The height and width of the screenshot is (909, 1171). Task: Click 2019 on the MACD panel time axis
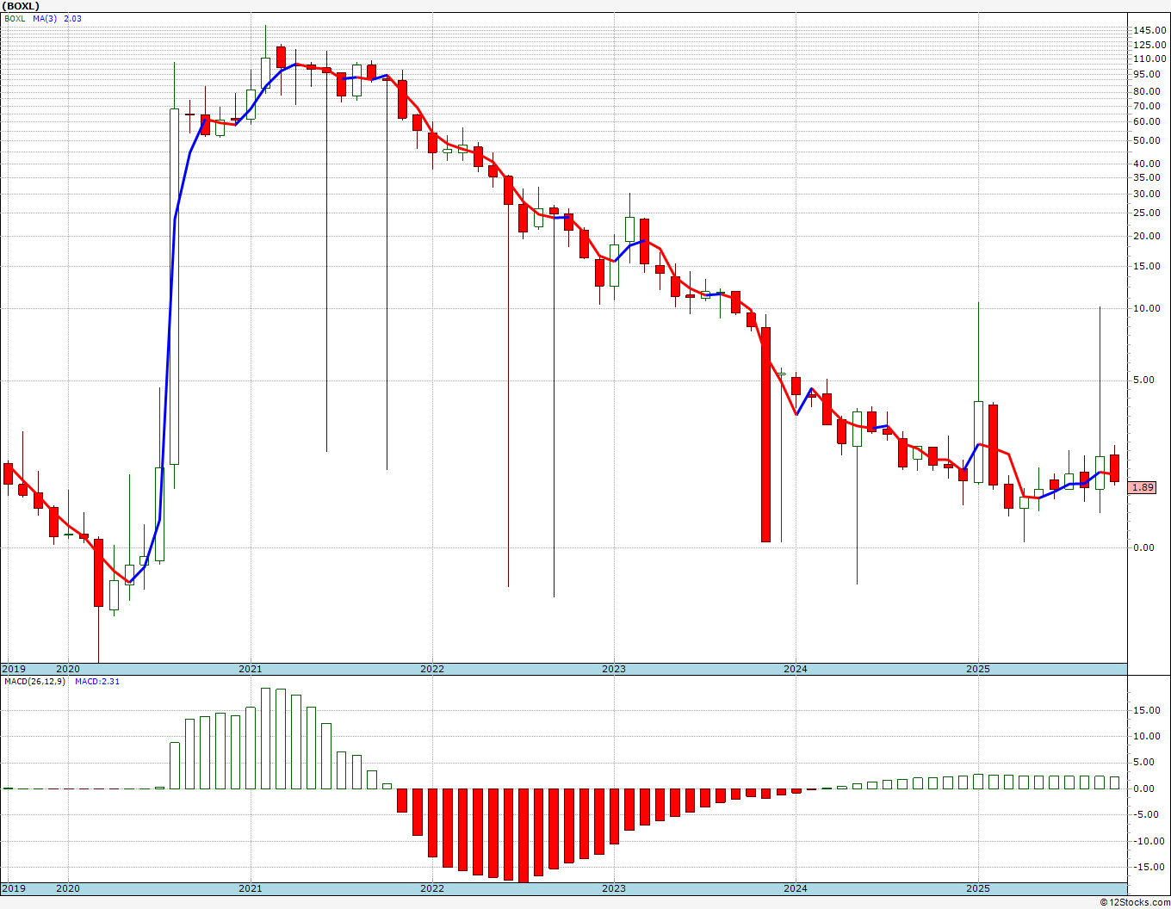pyautogui.click(x=13, y=888)
